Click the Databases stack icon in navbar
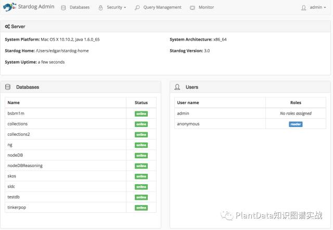 point(63,8)
